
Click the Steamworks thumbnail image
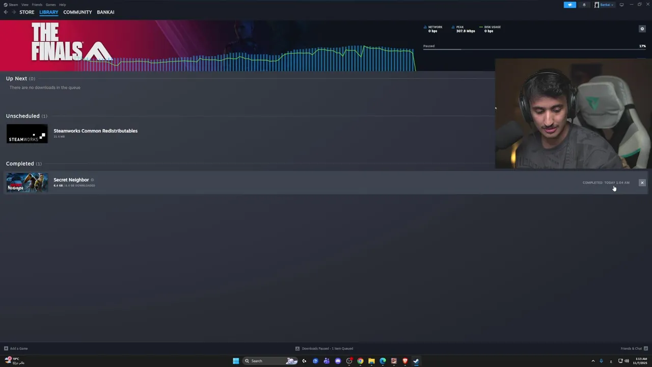(x=27, y=134)
